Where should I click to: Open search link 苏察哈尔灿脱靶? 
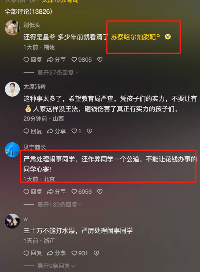point(135,37)
